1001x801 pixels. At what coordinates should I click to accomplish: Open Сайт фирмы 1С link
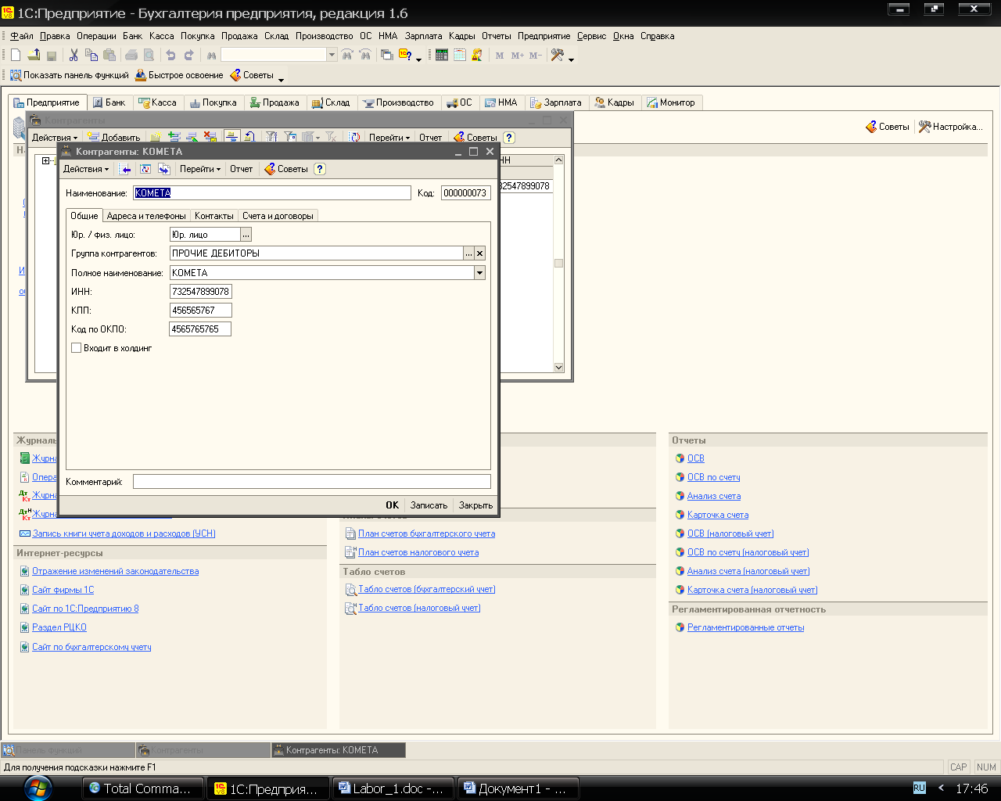pos(63,590)
